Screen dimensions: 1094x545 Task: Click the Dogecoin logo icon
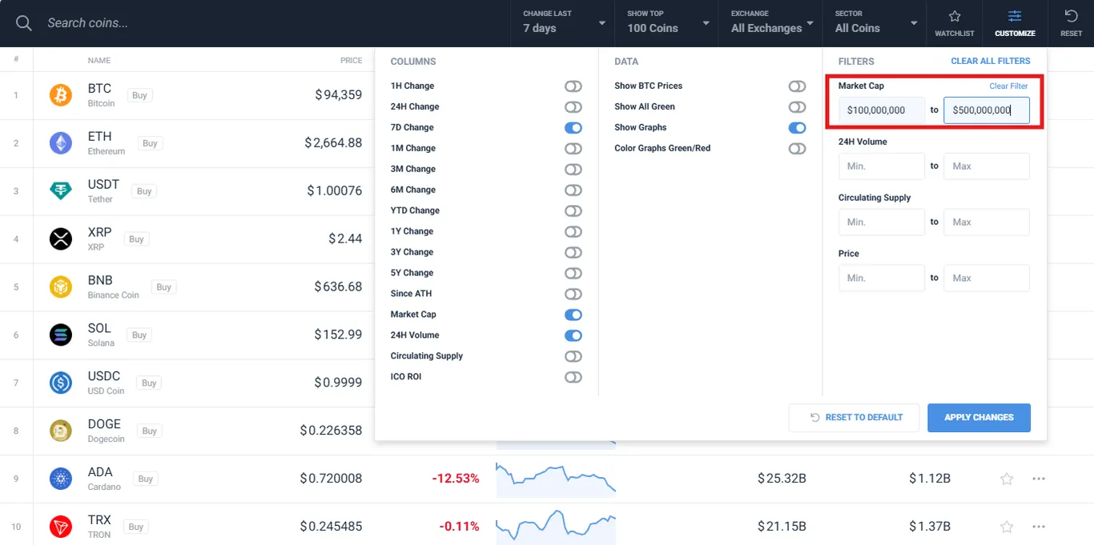61,431
